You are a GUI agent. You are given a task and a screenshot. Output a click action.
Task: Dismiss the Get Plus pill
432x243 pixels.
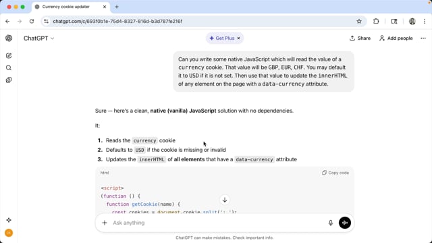point(238,38)
